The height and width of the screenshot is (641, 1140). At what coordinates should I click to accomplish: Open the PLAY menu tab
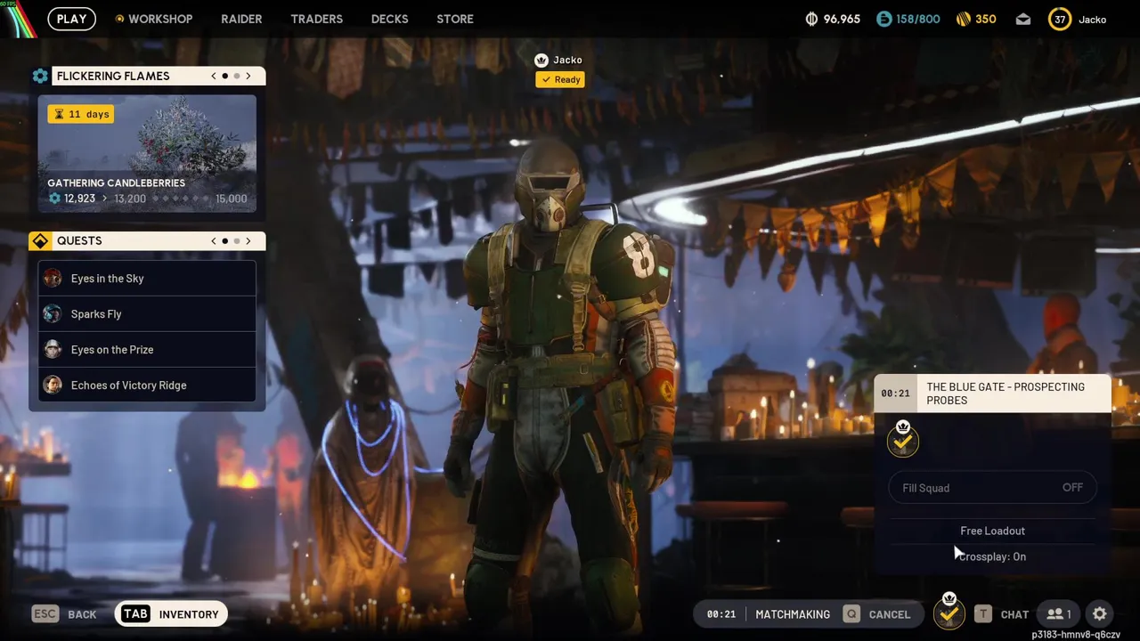pos(71,19)
